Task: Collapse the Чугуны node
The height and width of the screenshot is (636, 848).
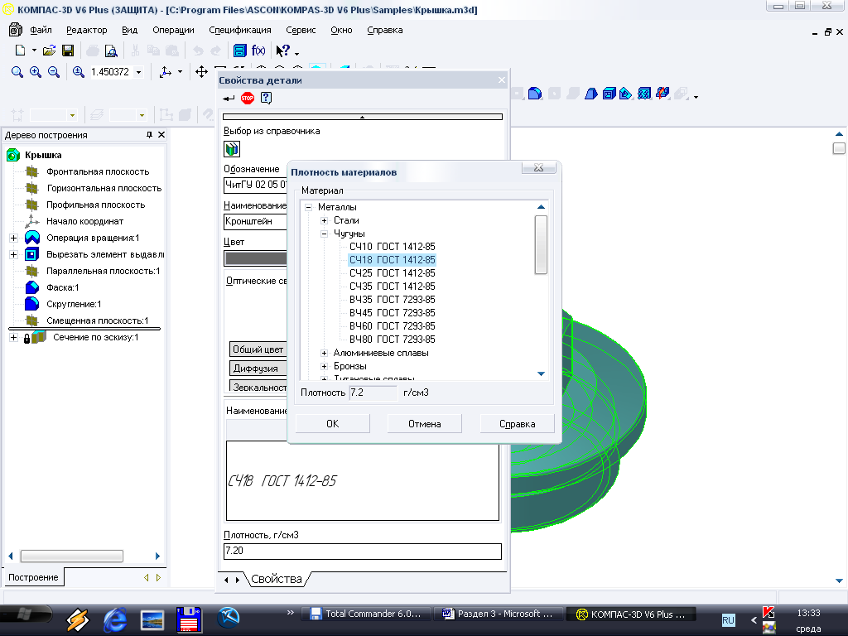Action: (x=324, y=234)
